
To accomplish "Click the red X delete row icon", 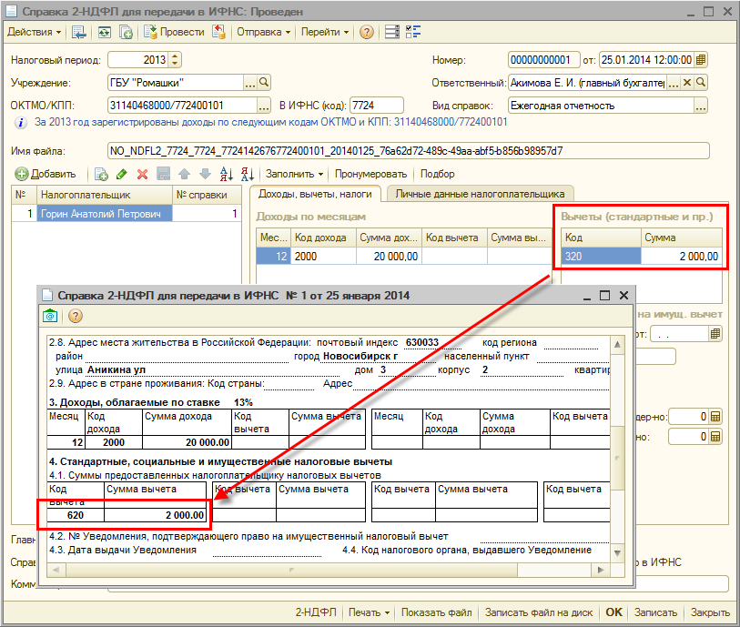I will click(x=142, y=174).
